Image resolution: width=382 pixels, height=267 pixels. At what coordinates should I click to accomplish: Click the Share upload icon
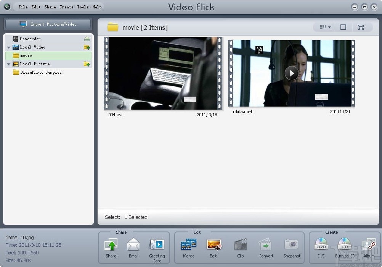(x=111, y=245)
